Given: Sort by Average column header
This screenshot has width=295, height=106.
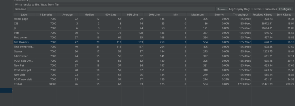Looking at the screenshot, I should (67, 14).
